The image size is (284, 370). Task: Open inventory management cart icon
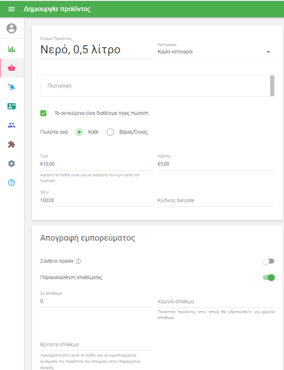(12, 87)
